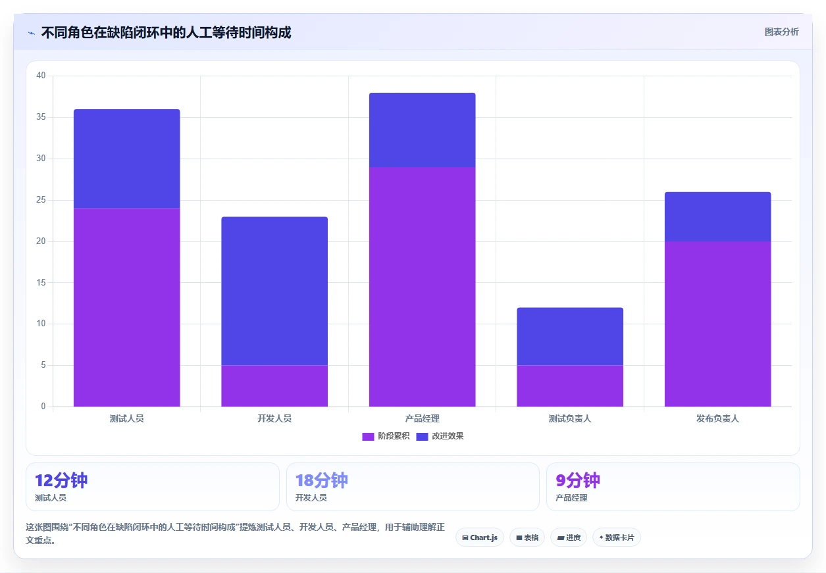Click the 25 y-axis tick label

[x=41, y=200]
